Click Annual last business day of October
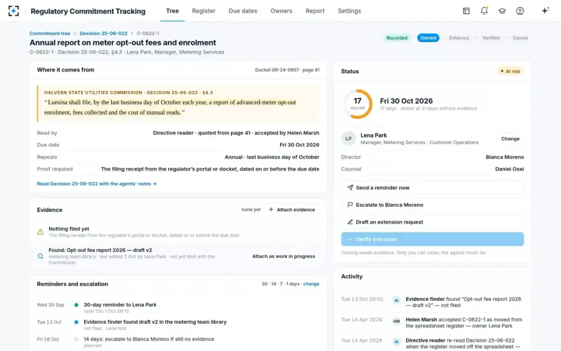Viewport: 561px width, 351px height. 272,157
